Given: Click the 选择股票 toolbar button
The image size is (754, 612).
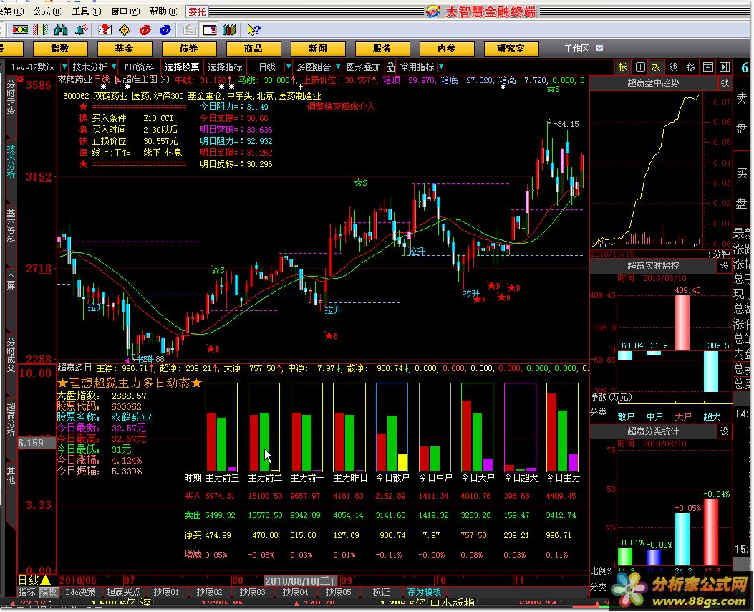Looking at the screenshot, I should coord(182,67).
